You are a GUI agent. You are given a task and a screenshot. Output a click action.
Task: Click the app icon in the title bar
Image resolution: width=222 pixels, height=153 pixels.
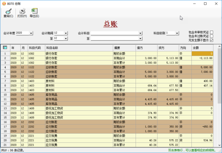(4, 3)
